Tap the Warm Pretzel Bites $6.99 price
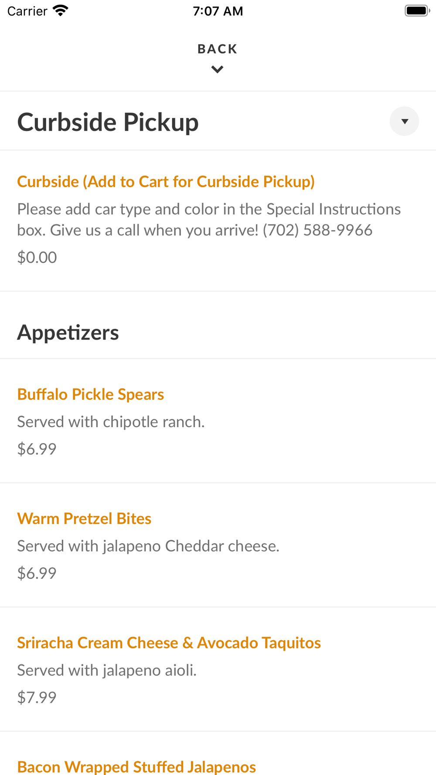This screenshot has width=436, height=775. click(x=37, y=573)
